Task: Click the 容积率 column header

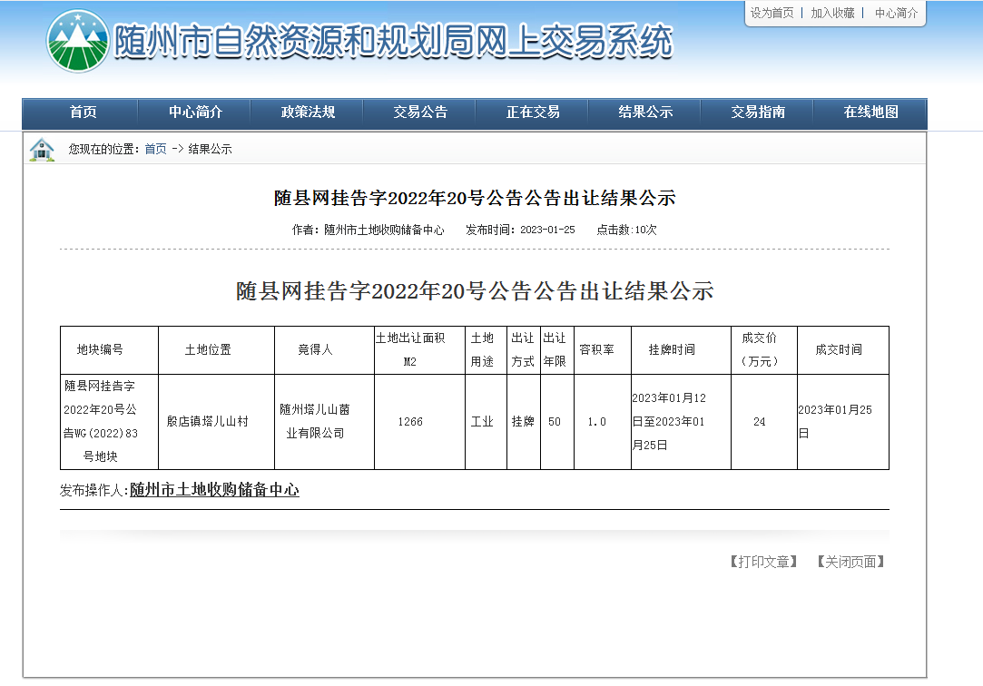Action: click(596, 349)
